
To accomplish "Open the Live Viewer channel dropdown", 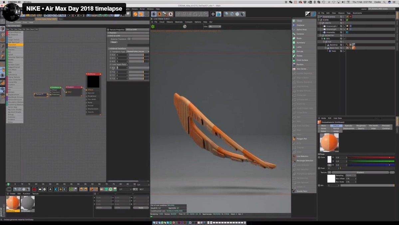I will (215, 27).
